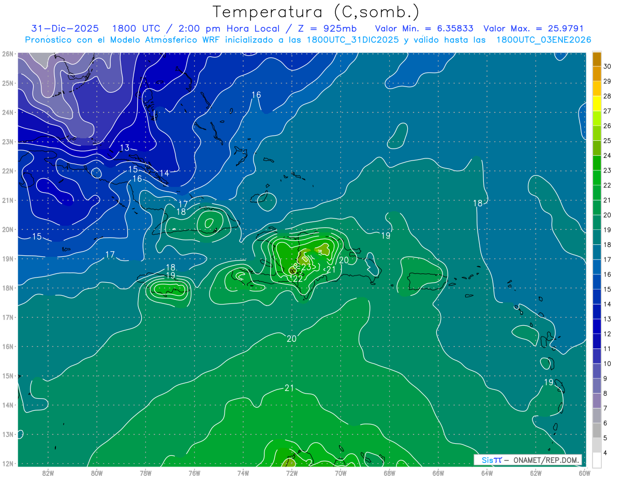Click the 'Temperatura (C,somb.)' map title

click(316, 12)
